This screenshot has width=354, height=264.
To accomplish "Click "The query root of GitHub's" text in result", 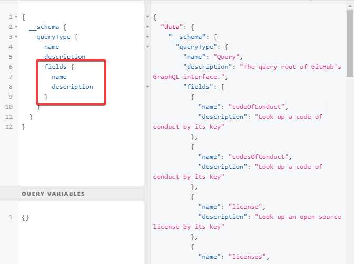I will [290, 67].
